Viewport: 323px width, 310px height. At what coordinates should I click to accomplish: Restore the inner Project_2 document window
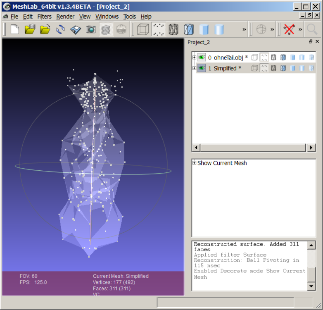click(309, 15)
